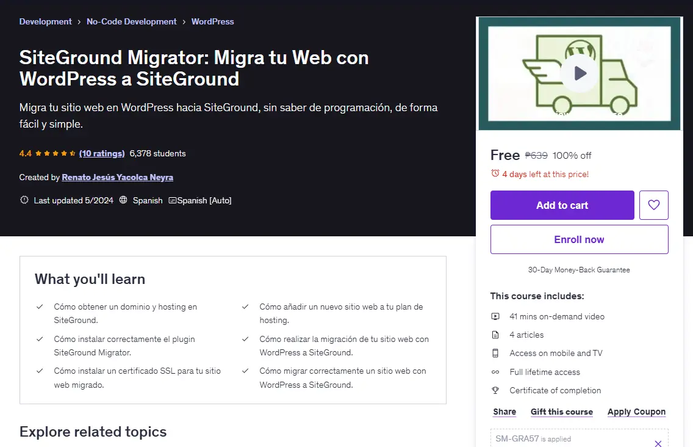The width and height of the screenshot is (693, 447).
Task: Click the Share link
Action: (504, 412)
